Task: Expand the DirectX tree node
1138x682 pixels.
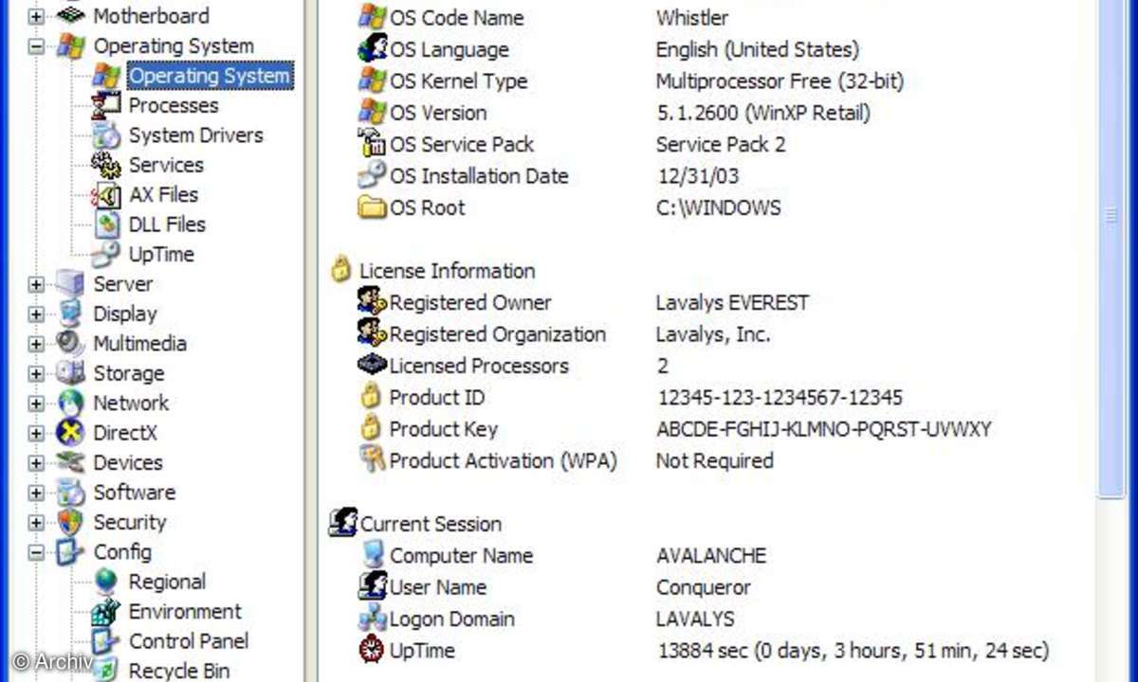Action: tap(36, 434)
